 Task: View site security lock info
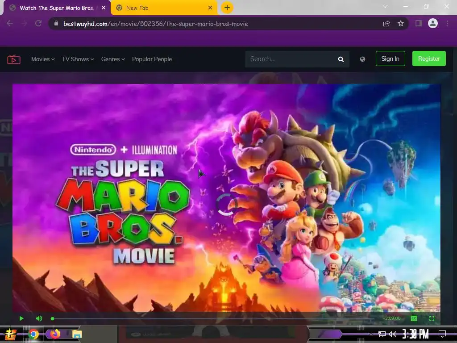[x=56, y=23]
